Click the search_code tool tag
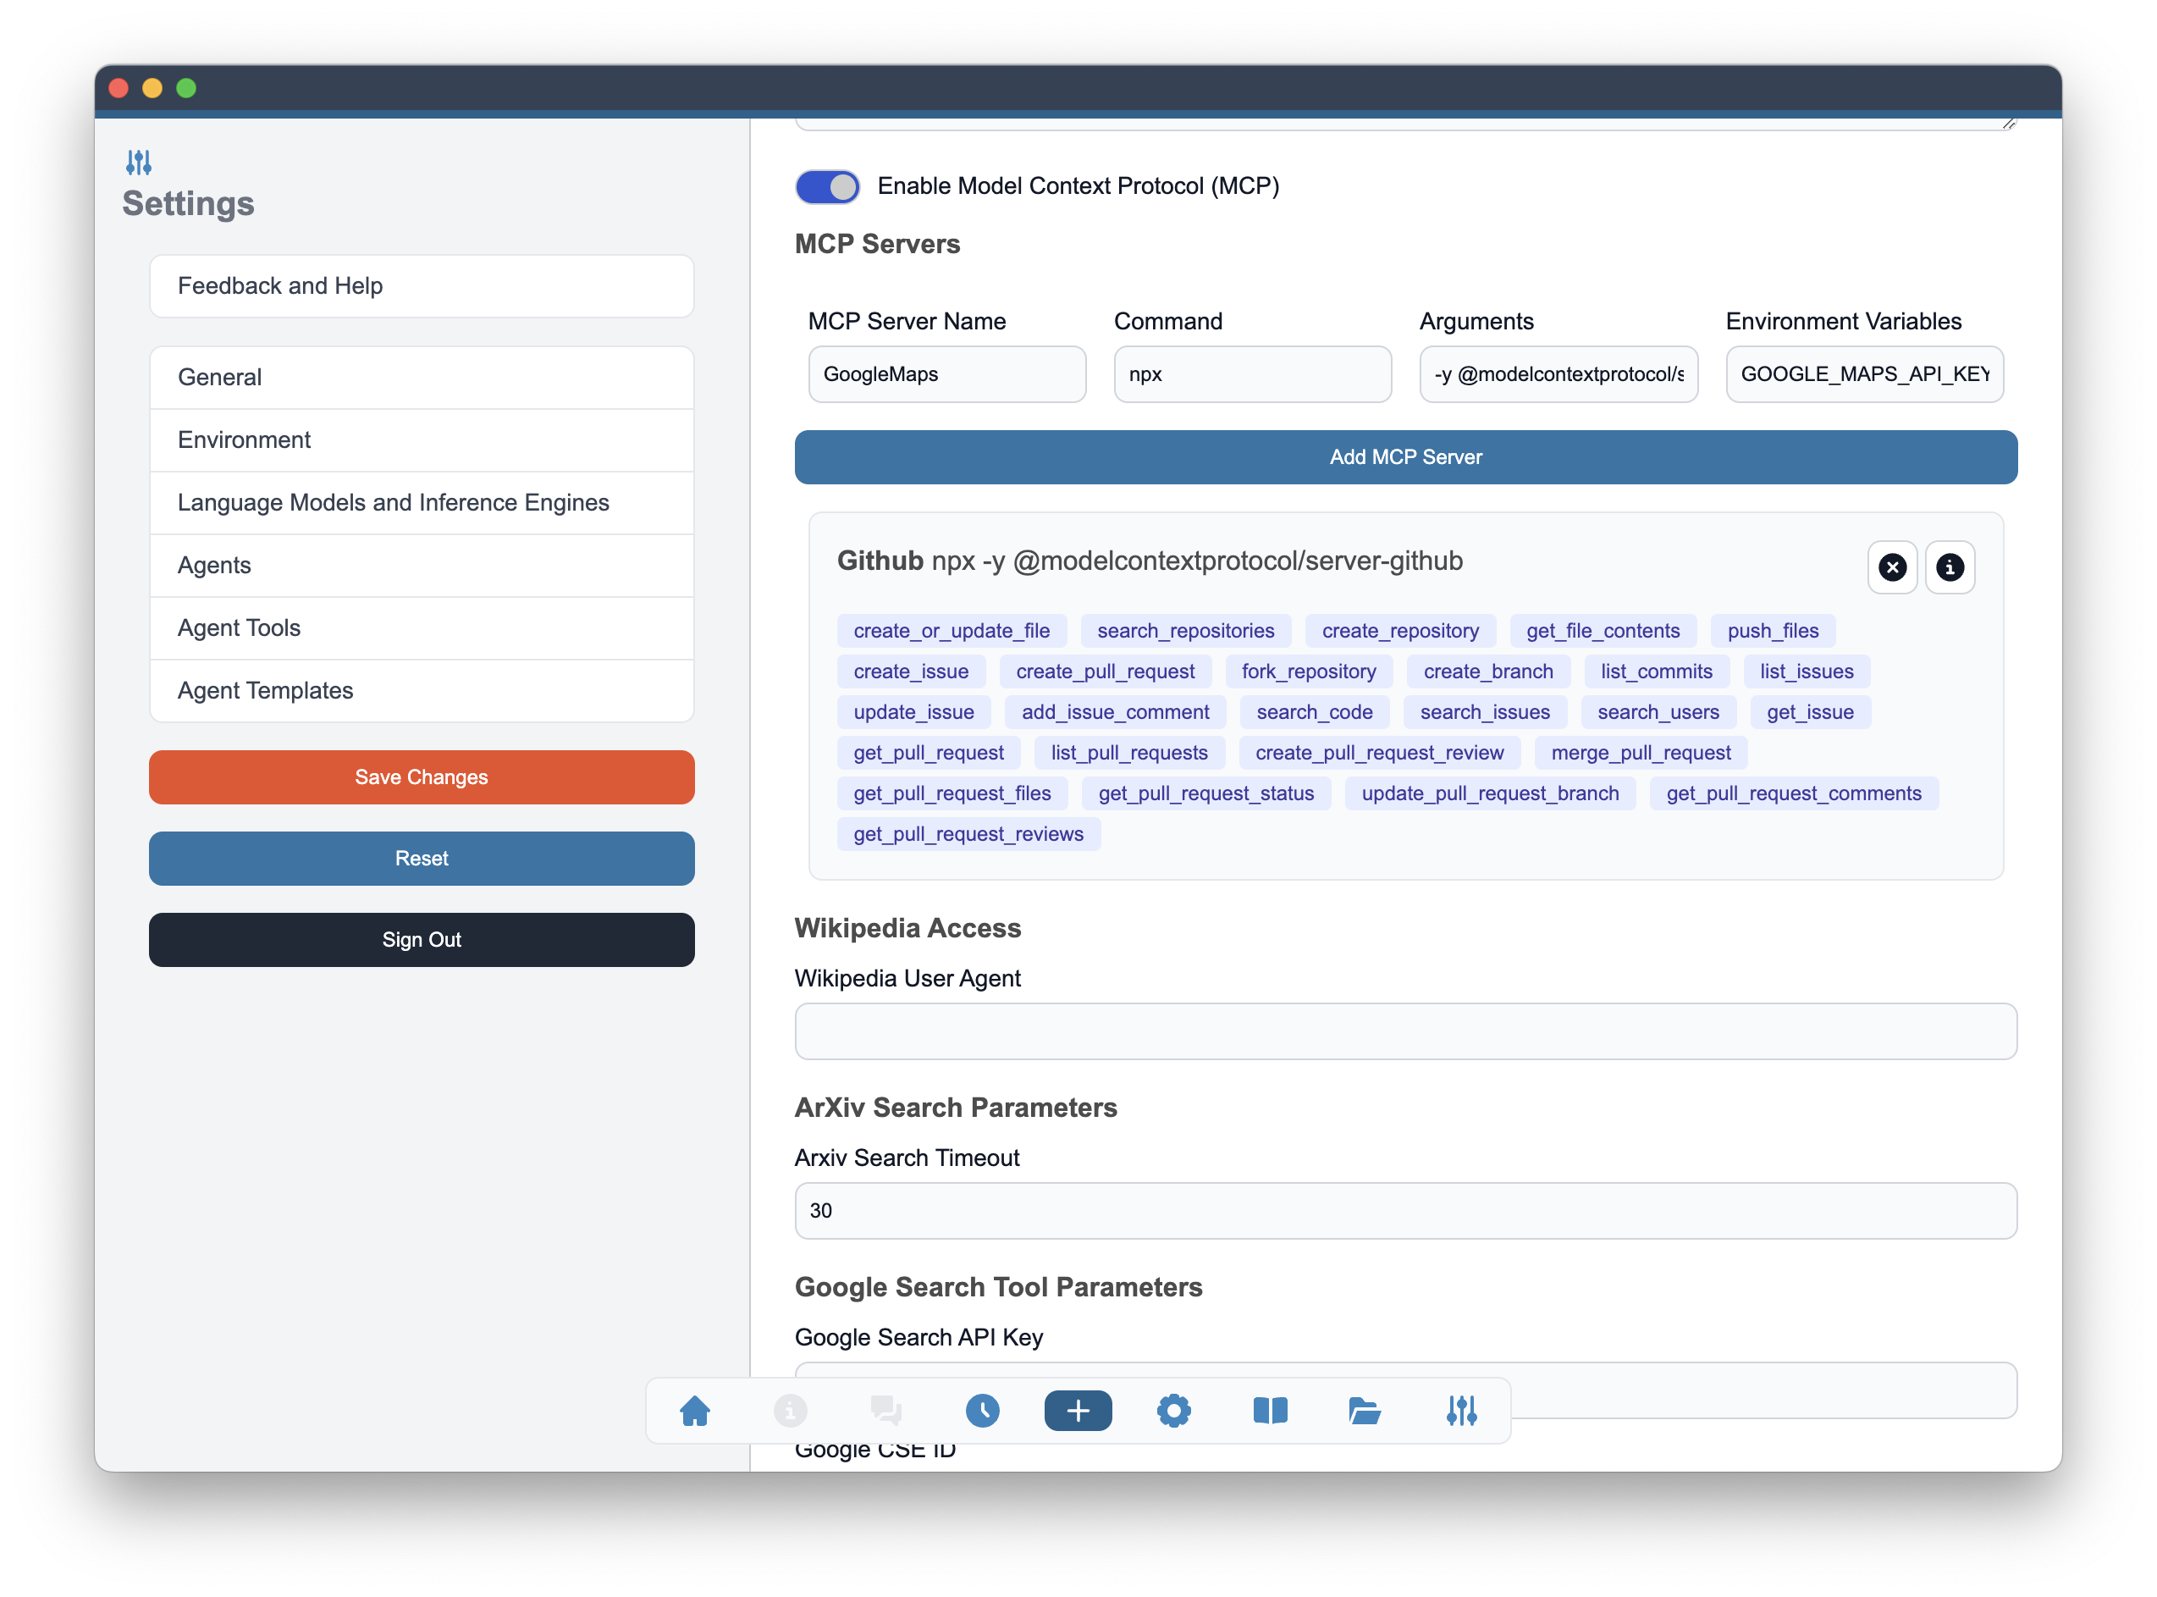The width and height of the screenshot is (2157, 1597). pos(1313,712)
